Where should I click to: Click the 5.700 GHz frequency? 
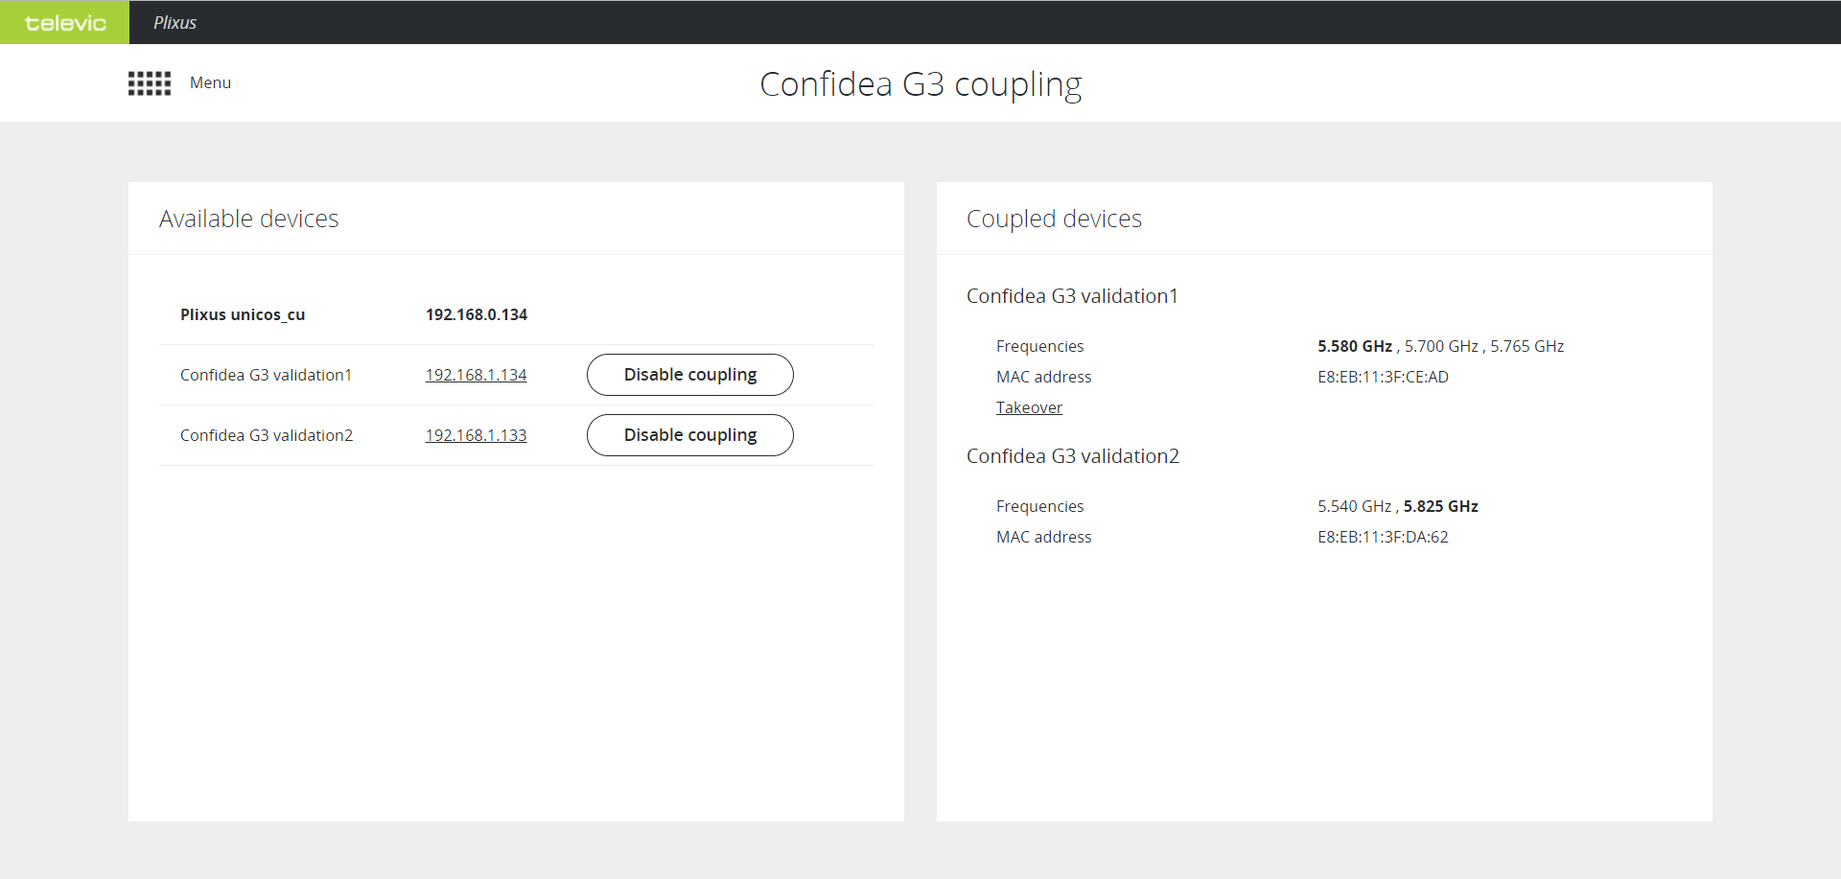tap(1441, 346)
